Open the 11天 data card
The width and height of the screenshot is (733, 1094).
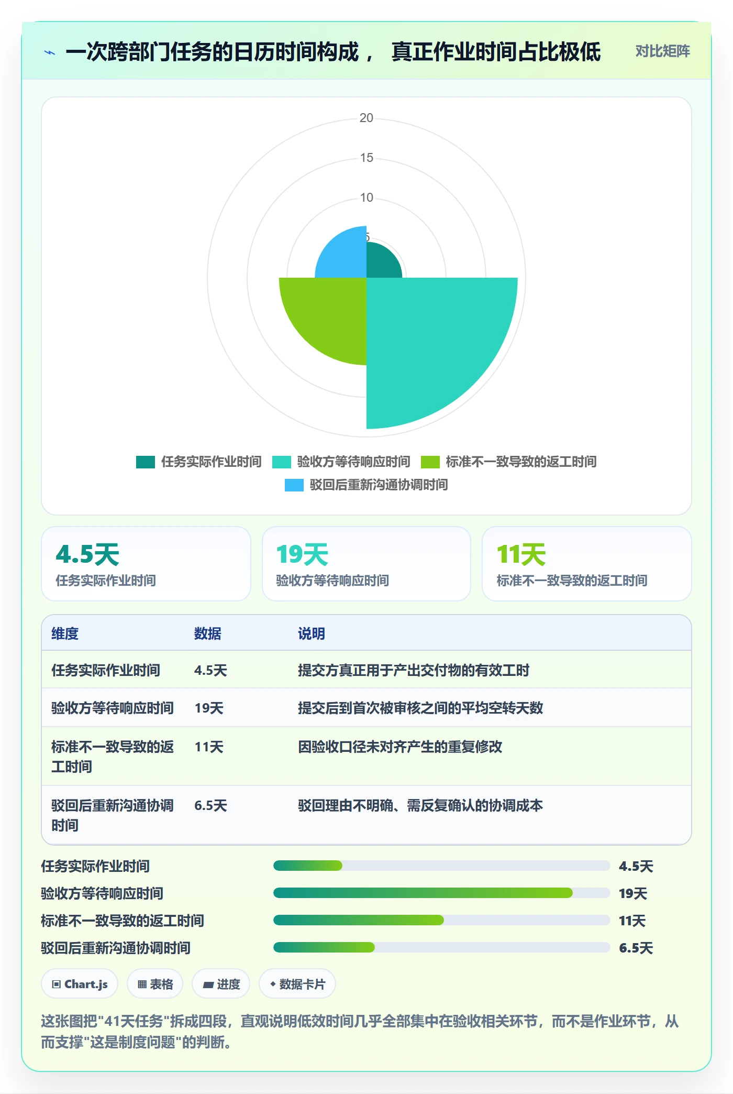pos(587,564)
